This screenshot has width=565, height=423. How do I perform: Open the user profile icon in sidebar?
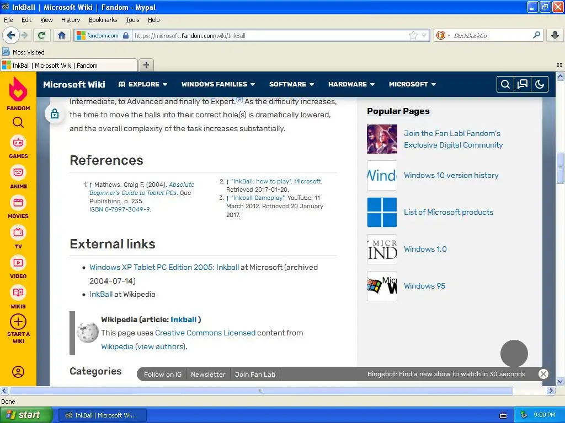pyautogui.click(x=18, y=372)
